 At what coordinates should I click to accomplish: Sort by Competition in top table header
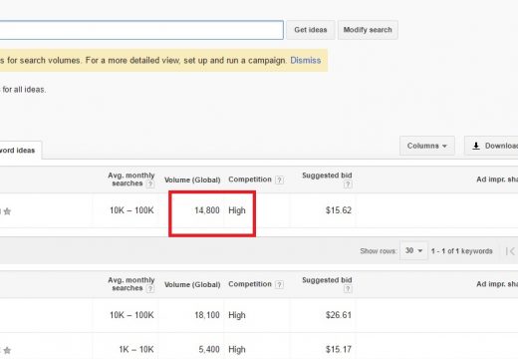250,179
